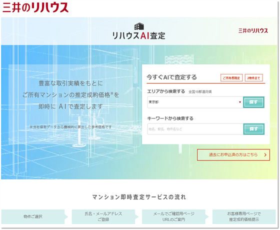
Task: Click the 氏名・メールアドレスご登録 step box
Action: pos(103,216)
